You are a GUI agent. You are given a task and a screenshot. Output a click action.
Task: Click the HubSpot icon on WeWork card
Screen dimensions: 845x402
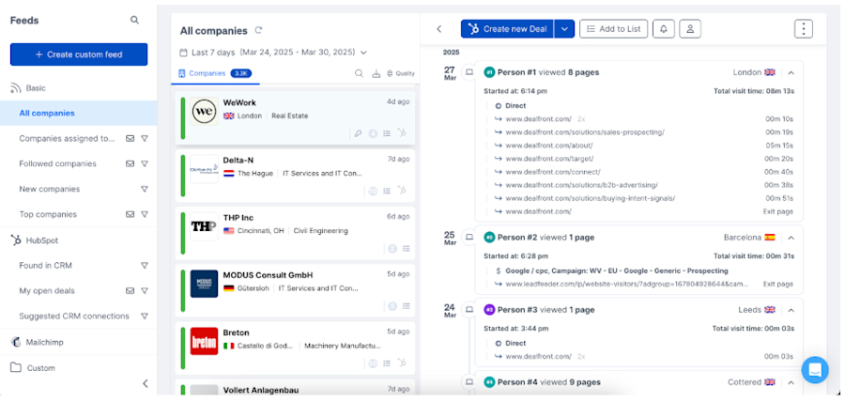pyautogui.click(x=402, y=132)
